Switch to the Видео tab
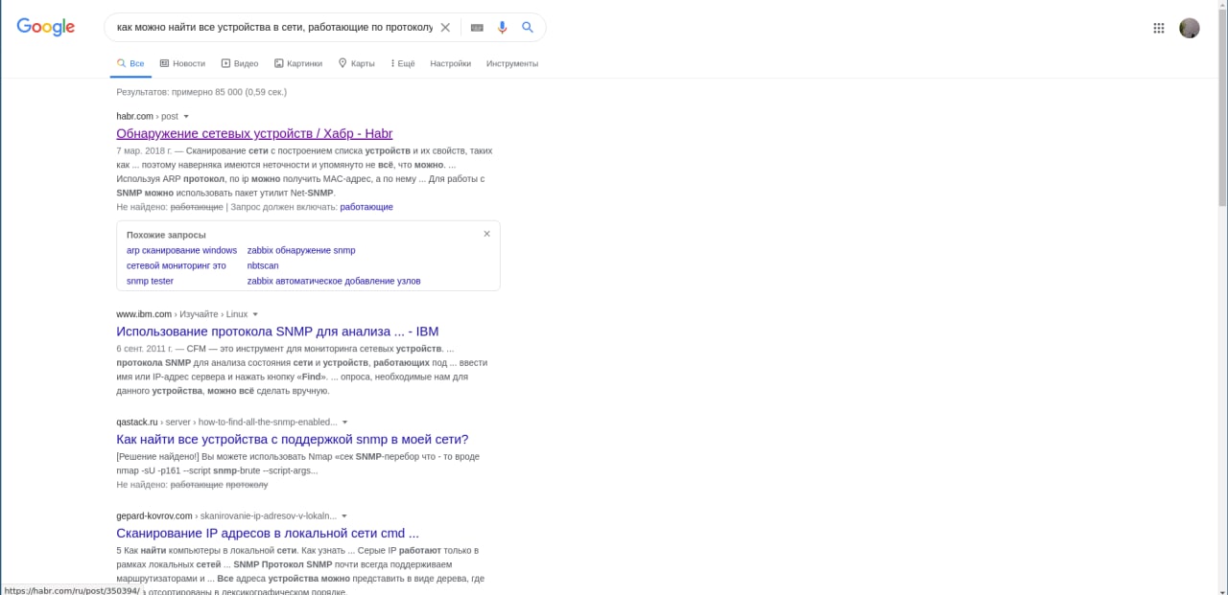 (240, 63)
